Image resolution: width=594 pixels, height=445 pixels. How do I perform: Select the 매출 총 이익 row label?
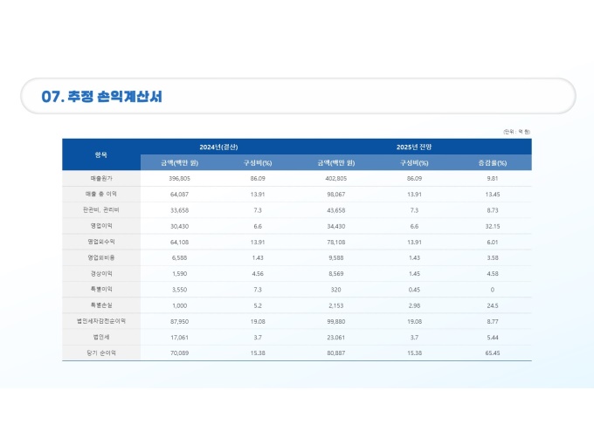(101, 194)
